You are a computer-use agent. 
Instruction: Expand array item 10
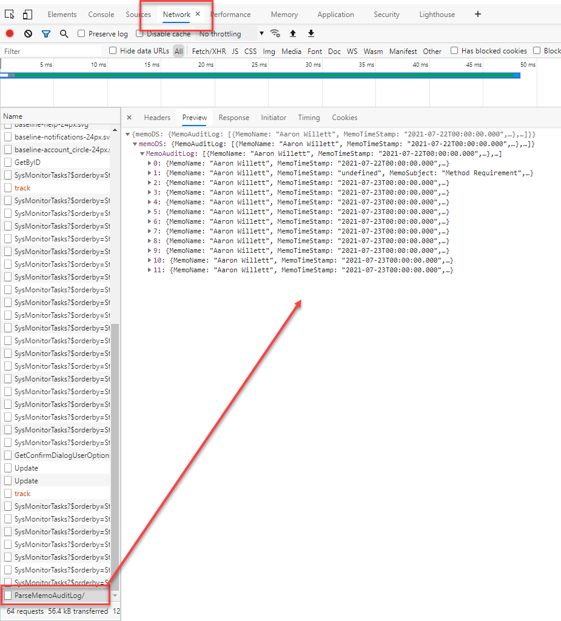(149, 260)
